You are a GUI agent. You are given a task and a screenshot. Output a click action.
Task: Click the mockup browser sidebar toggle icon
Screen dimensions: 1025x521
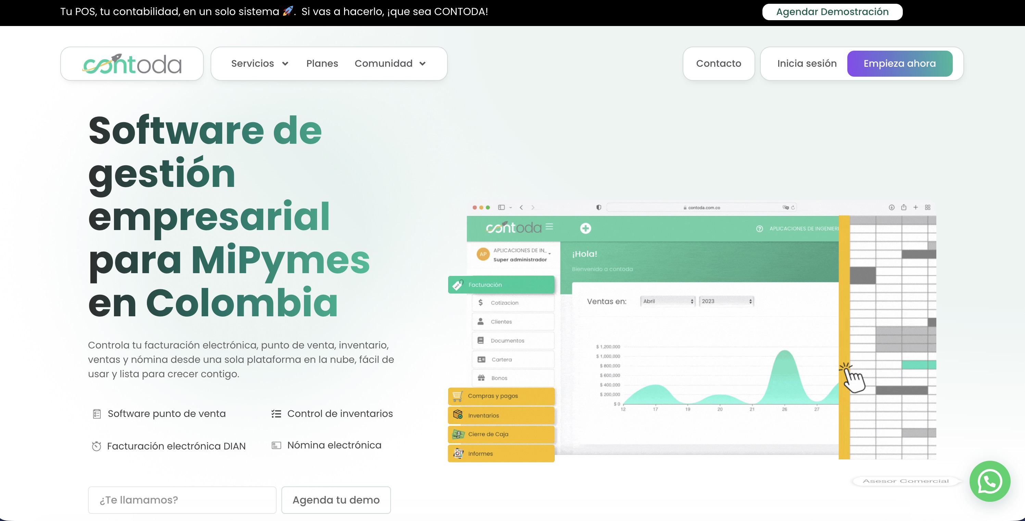tap(501, 207)
